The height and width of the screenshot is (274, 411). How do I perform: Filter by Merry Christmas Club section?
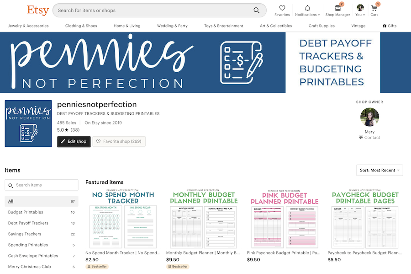pos(42,267)
